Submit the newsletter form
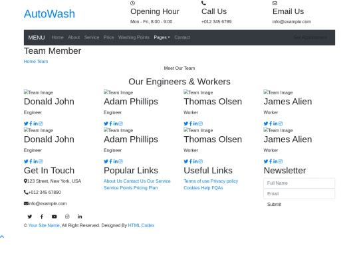359x269 pixels. (x=274, y=205)
